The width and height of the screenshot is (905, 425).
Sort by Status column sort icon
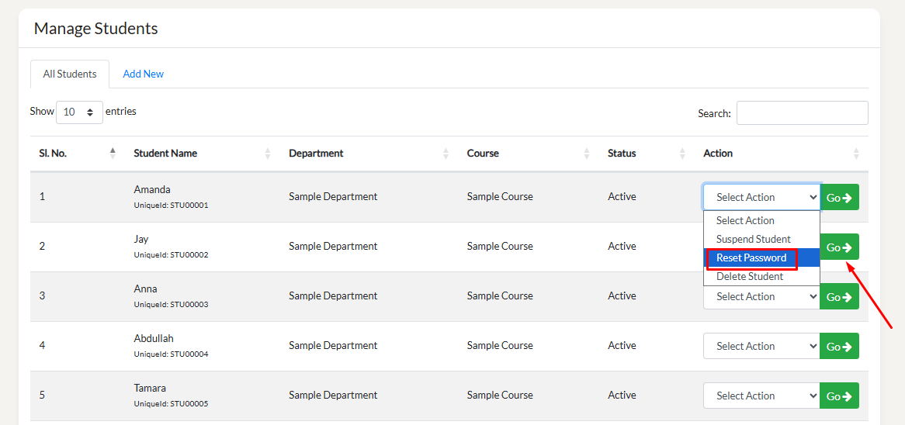tap(682, 154)
